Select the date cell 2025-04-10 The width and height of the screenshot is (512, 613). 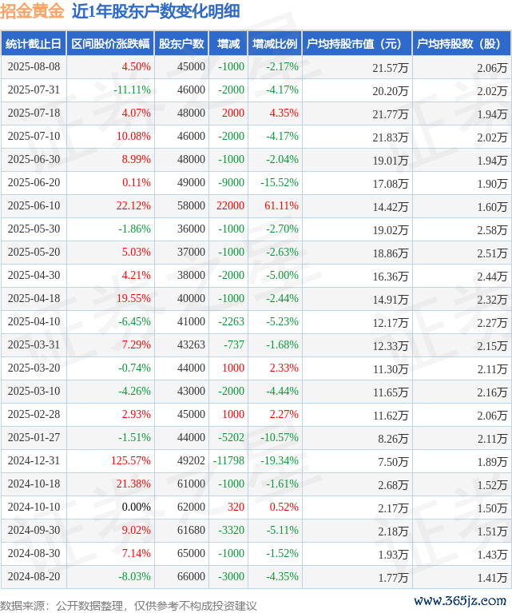click(x=34, y=321)
